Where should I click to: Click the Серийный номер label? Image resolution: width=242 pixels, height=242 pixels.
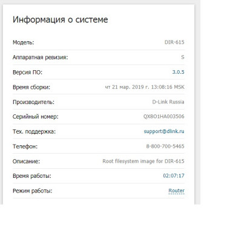pyautogui.click(x=36, y=117)
